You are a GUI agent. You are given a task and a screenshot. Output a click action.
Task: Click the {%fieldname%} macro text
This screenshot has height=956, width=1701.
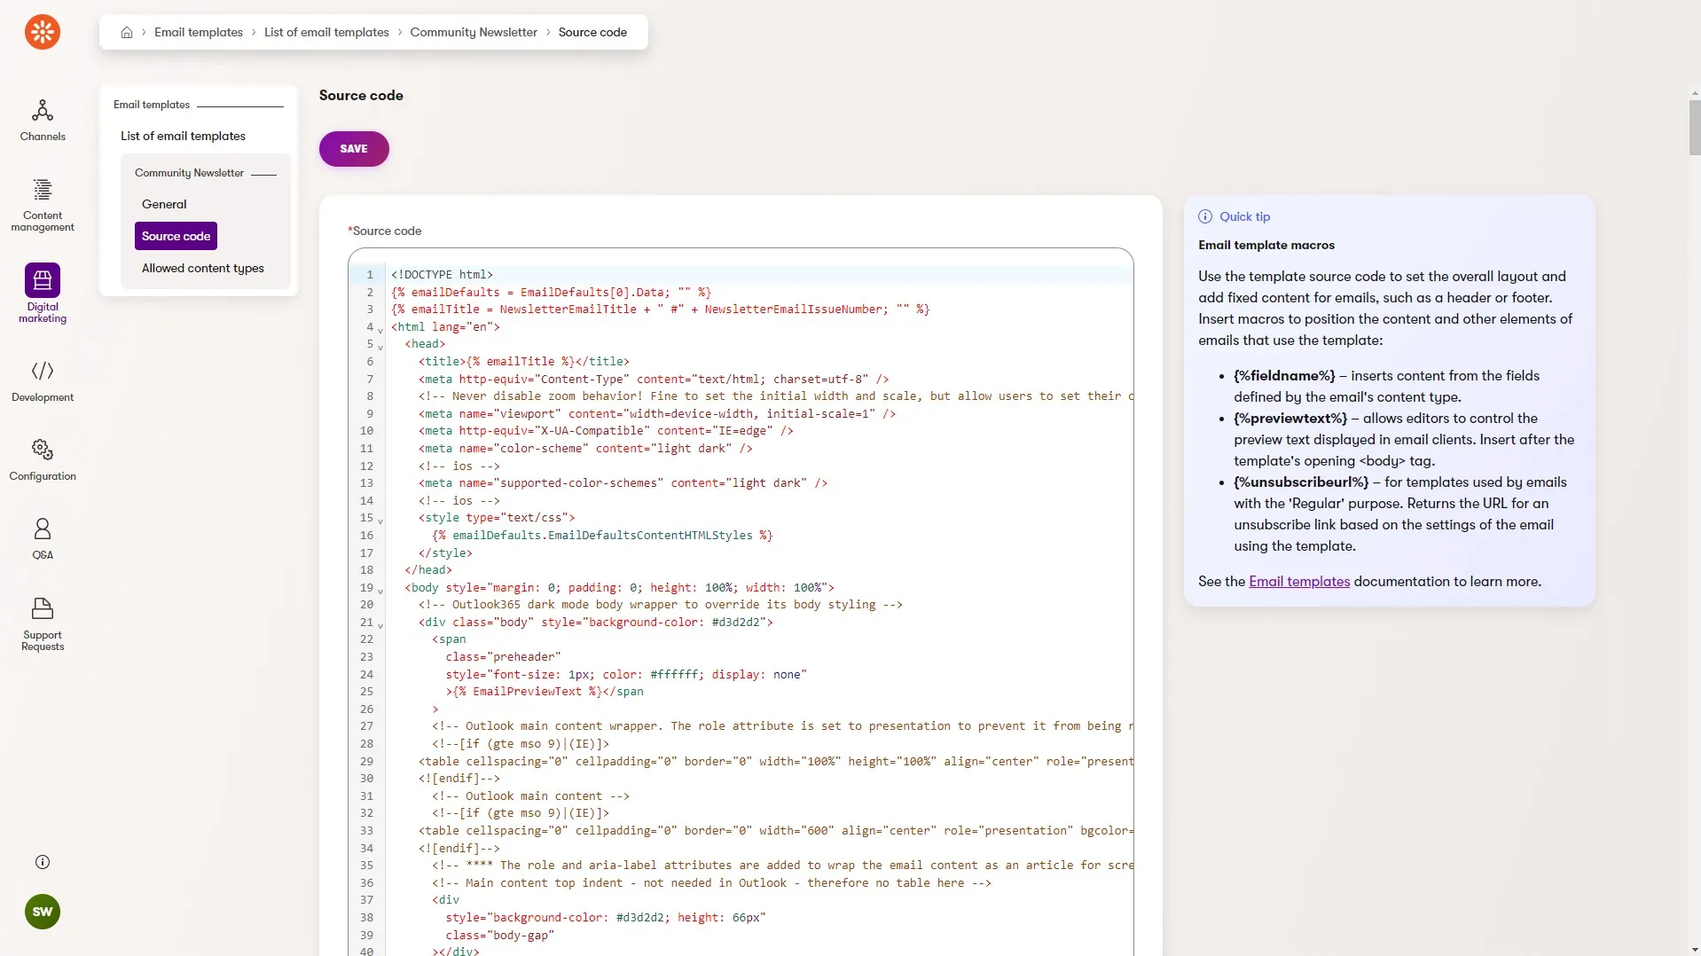point(1284,376)
